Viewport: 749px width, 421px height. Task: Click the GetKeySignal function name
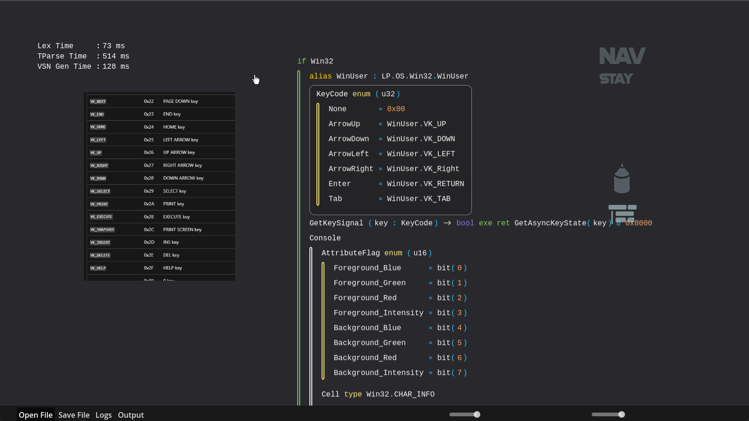(336, 223)
